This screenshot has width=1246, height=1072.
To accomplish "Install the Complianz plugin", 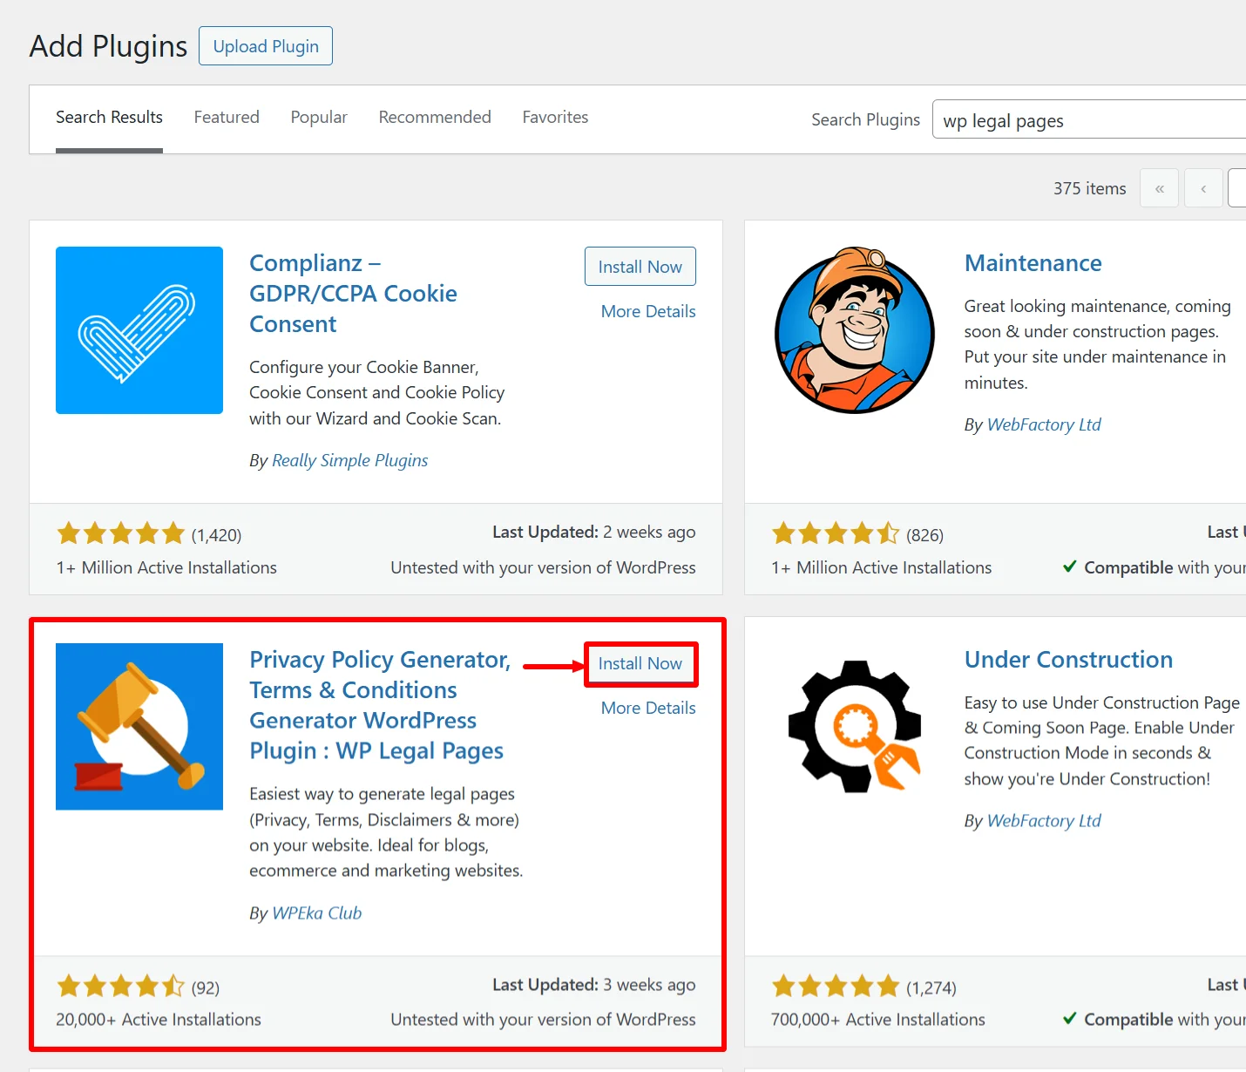I will coord(640,266).
